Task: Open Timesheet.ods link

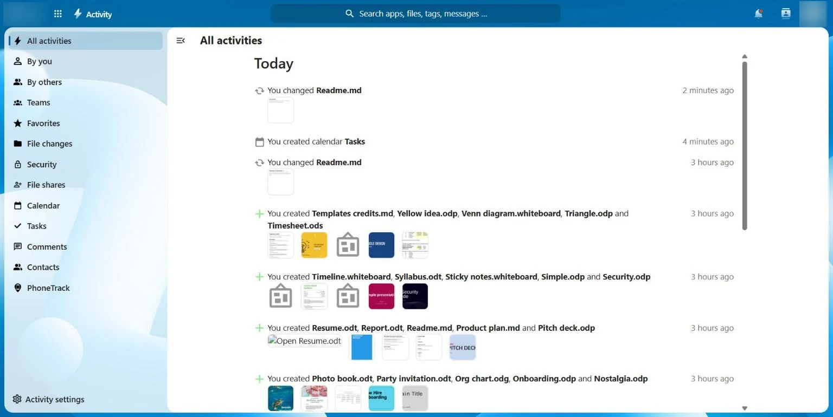Action: point(295,226)
